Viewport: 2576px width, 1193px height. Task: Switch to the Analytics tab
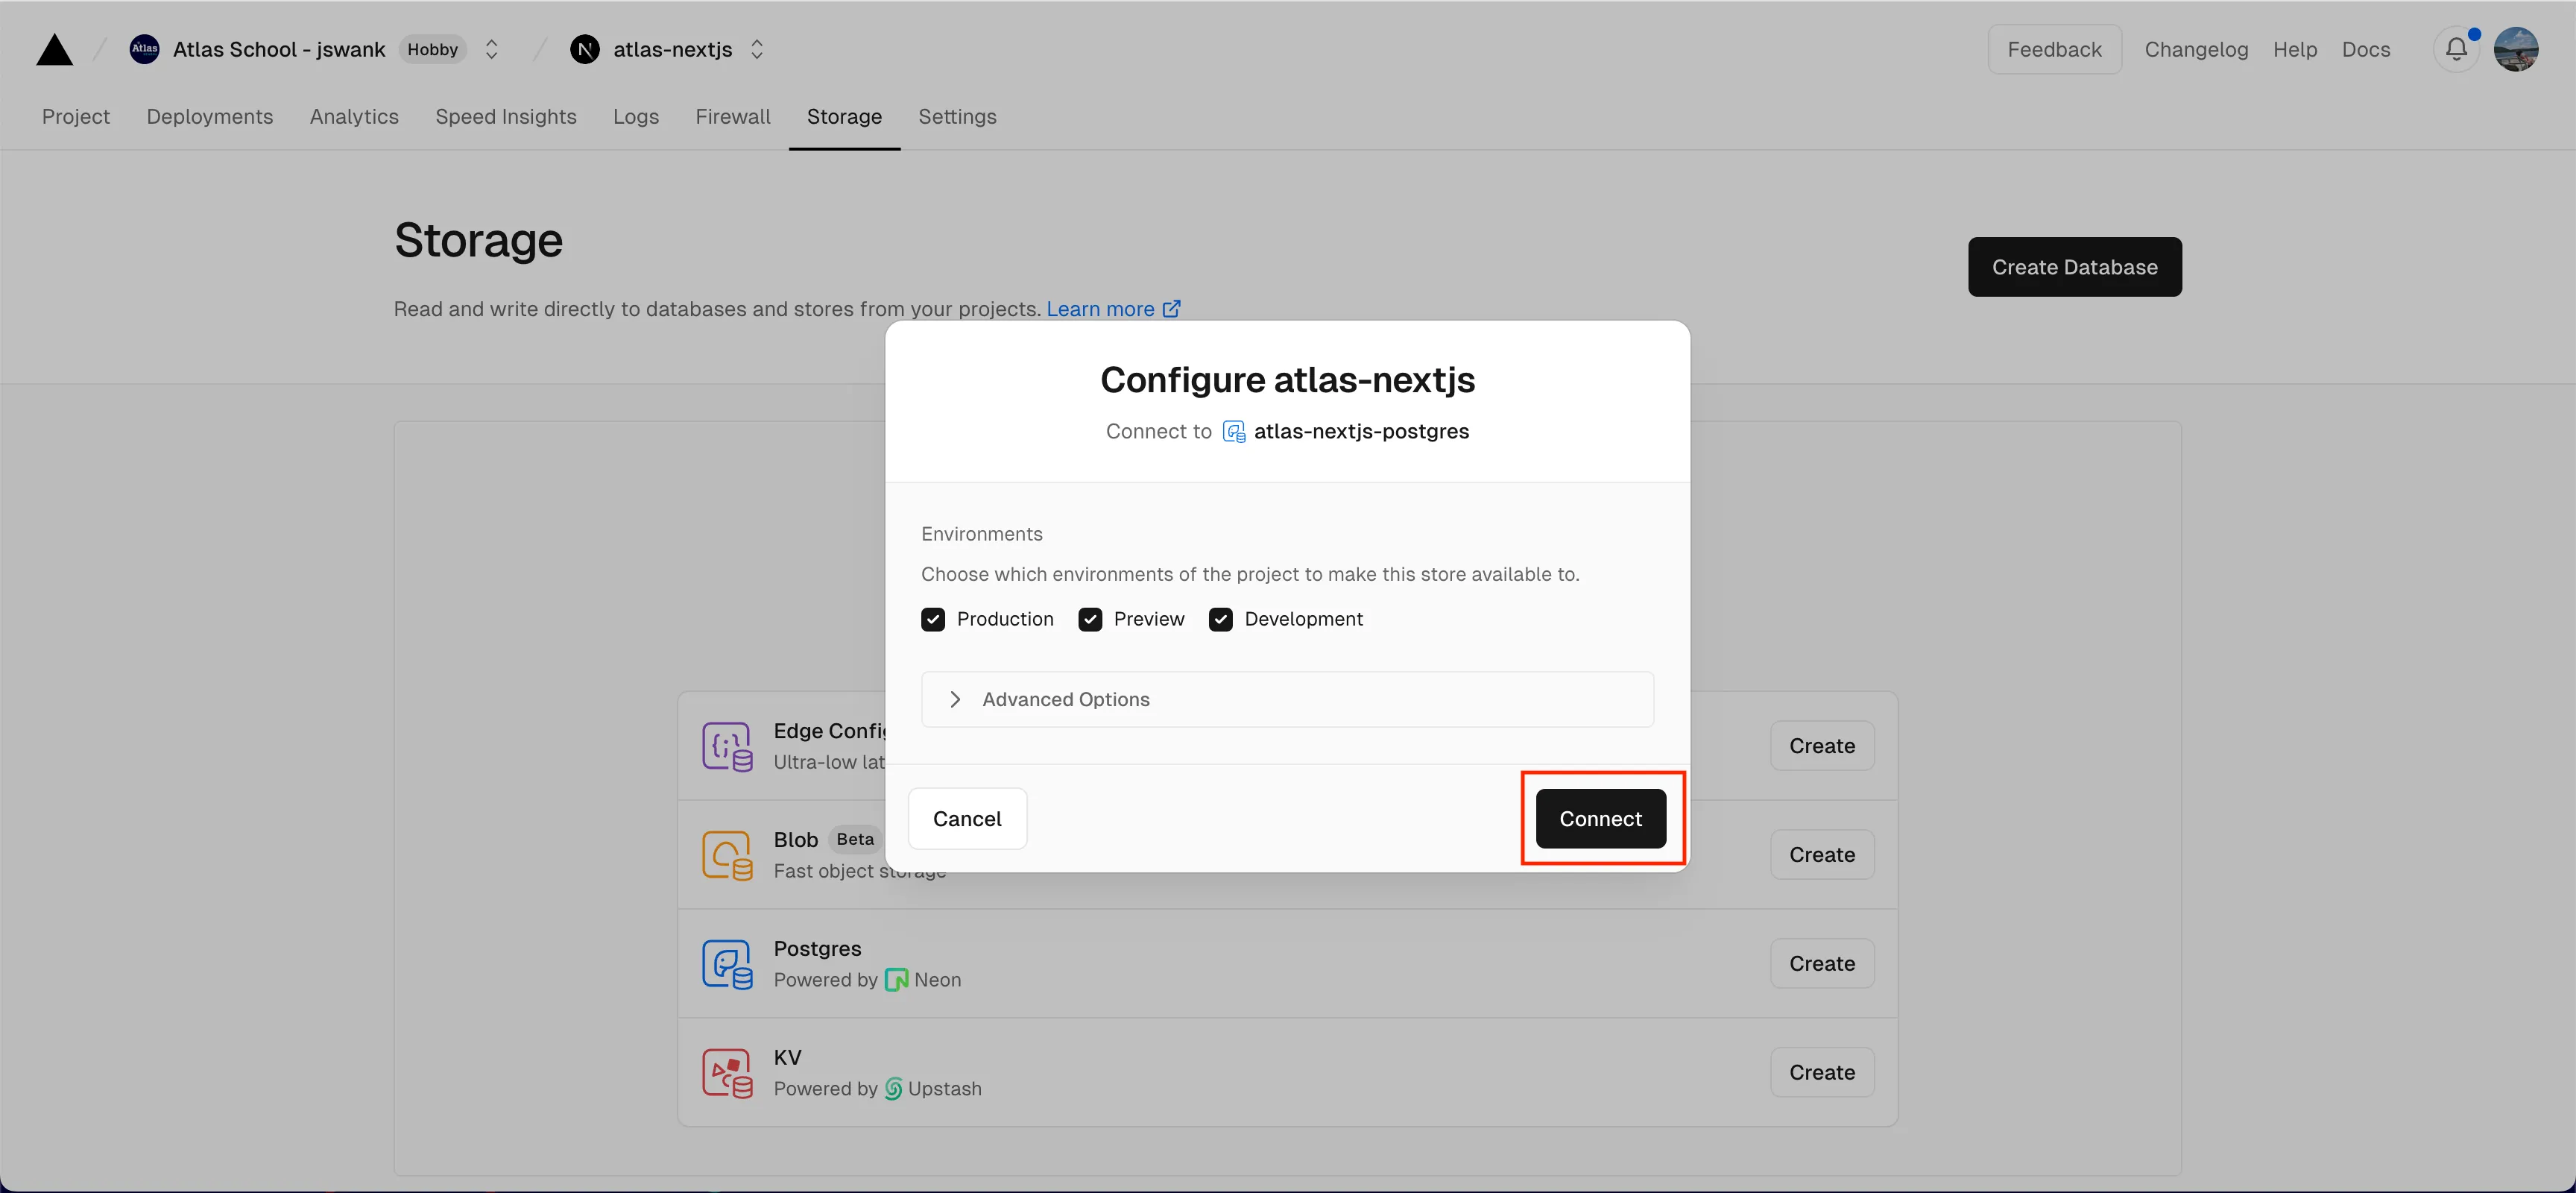tap(354, 117)
